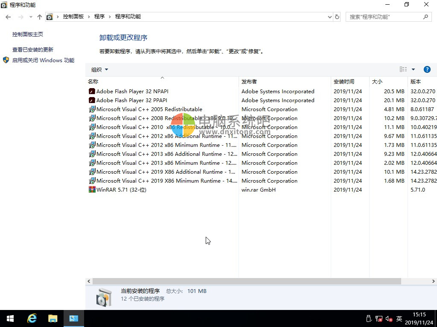Click the WinRAR 5.71 program icon
437x327 pixels.
pyautogui.click(x=92, y=190)
